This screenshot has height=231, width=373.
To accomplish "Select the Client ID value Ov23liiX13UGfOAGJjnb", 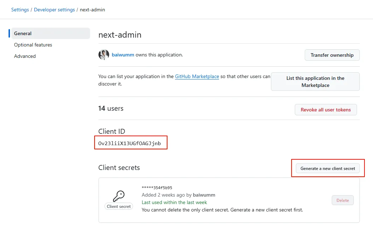I will [130, 143].
